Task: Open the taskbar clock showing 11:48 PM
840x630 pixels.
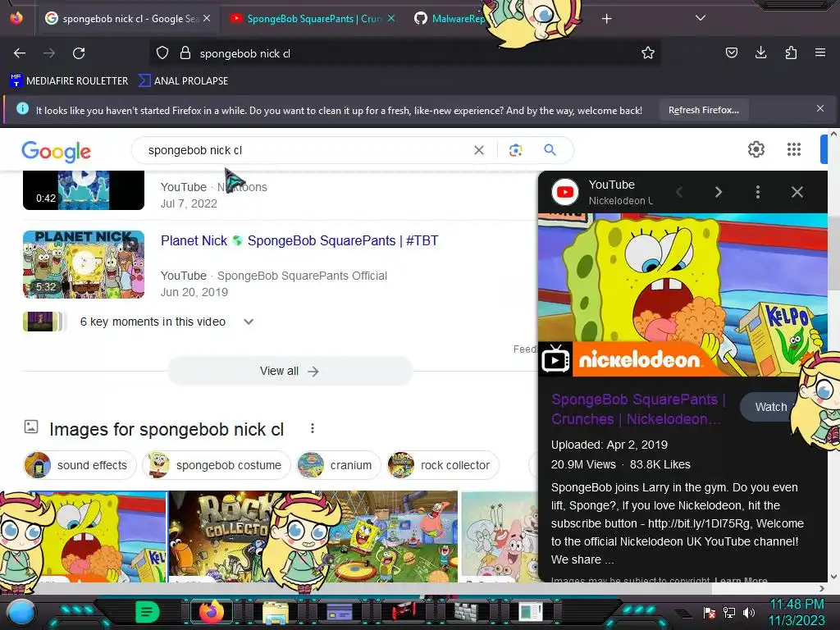Action: coord(797,612)
